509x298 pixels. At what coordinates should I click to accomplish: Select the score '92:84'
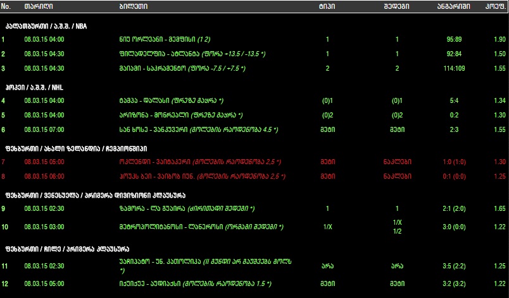point(454,54)
